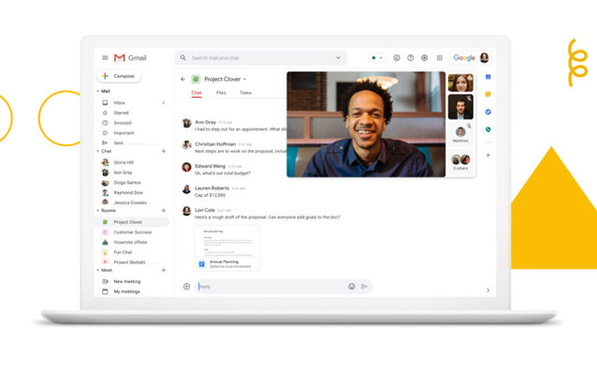Select the woman participant video thumbnail
Screen dimensions: 597x367
coord(460,83)
